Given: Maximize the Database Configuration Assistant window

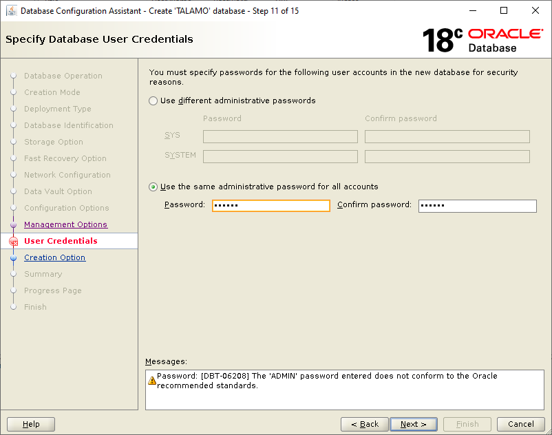Looking at the screenshot, I should [x=504, y=10].
